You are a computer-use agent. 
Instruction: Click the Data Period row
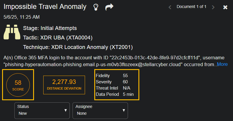117,94
